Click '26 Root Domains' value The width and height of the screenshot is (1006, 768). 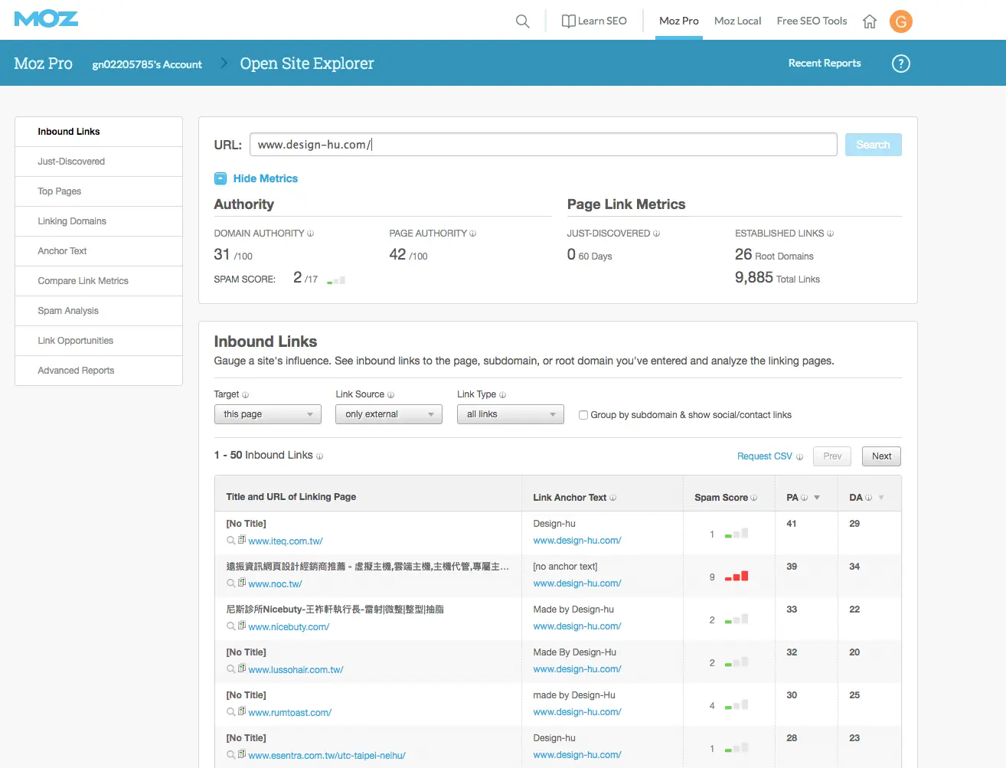coord(774,255)
